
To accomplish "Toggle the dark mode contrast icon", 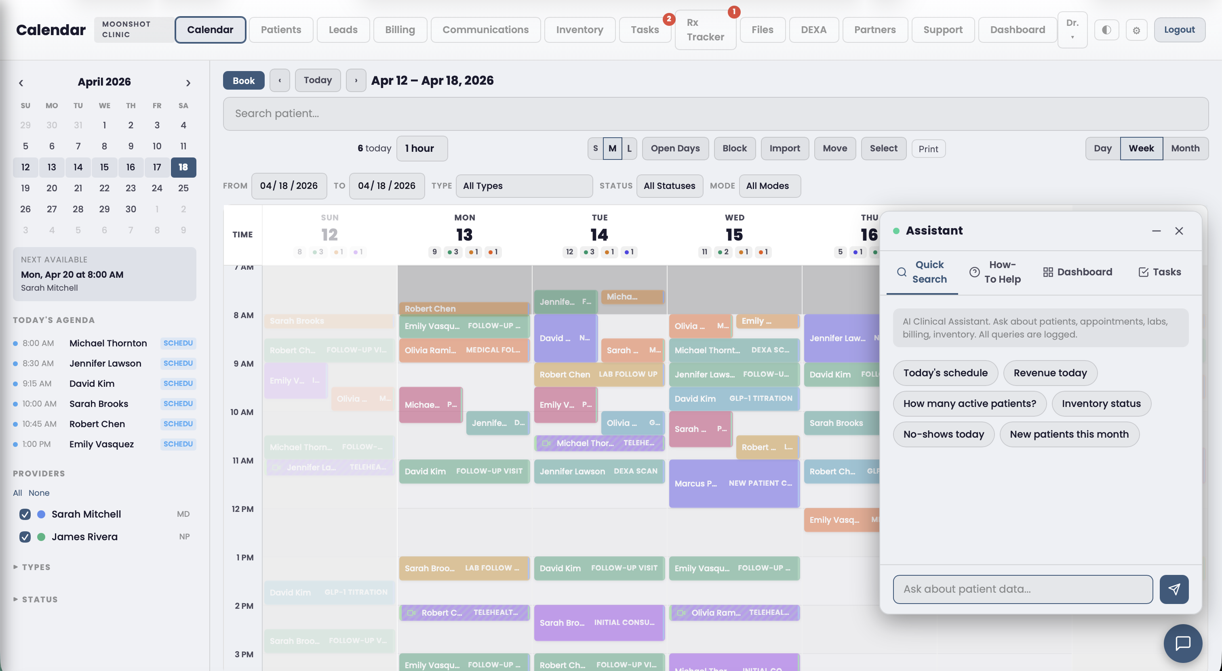I will 1106,29.
